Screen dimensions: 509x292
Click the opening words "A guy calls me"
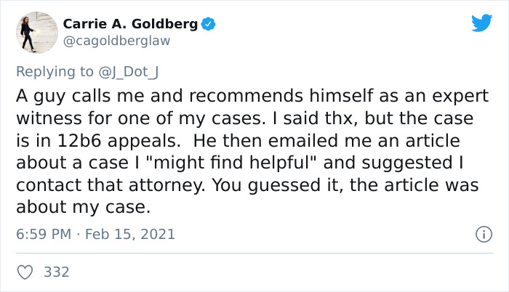point(63,96)
